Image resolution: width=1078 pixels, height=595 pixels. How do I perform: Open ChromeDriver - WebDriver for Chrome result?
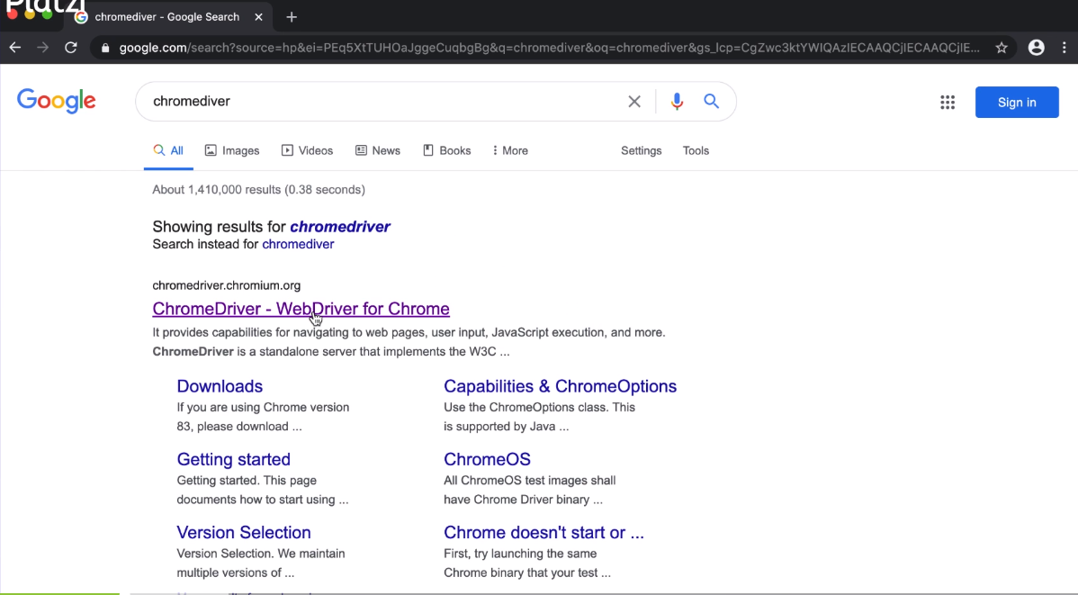click(301, 309)
